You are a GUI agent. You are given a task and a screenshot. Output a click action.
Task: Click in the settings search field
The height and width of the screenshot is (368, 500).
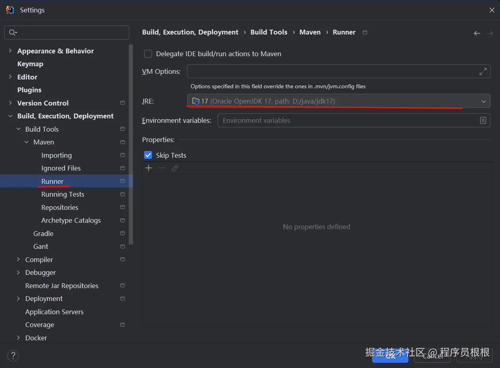coord(67,33)
